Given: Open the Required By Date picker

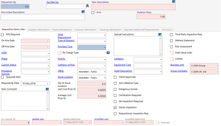Looking at the screenshot, I should click(x=48, y=84).
